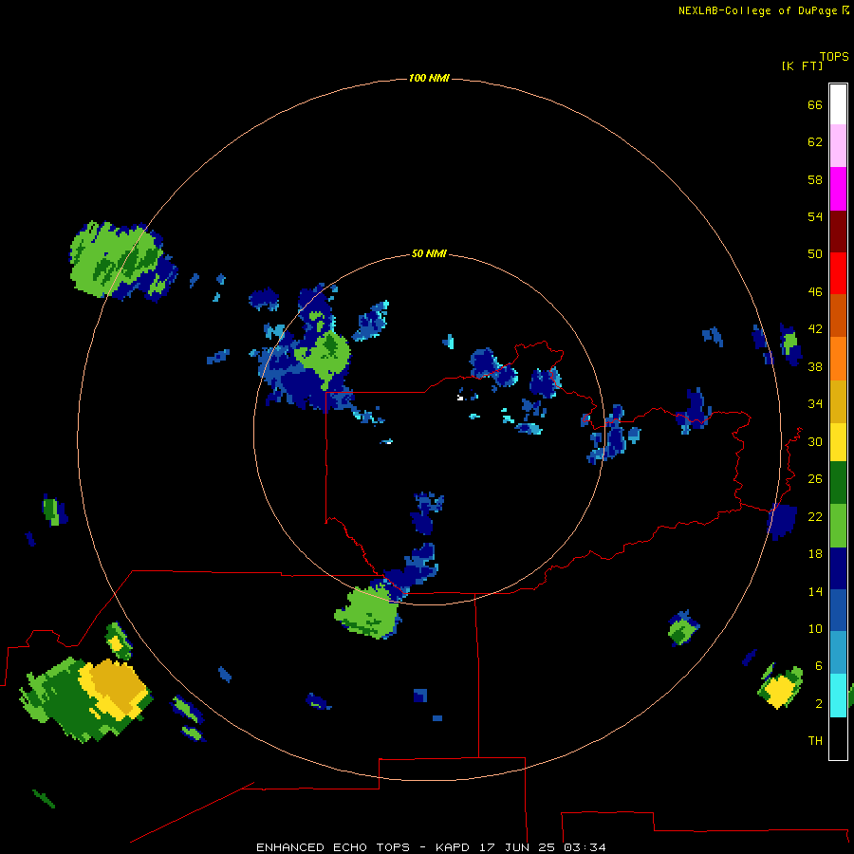Click the 62 value on the scale
This screenshot has width=854, height=854.
pos(815,141)
